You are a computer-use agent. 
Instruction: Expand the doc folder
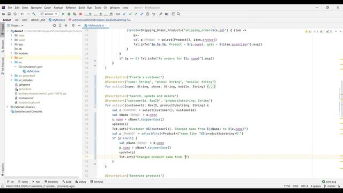click(x=12, y=44)
